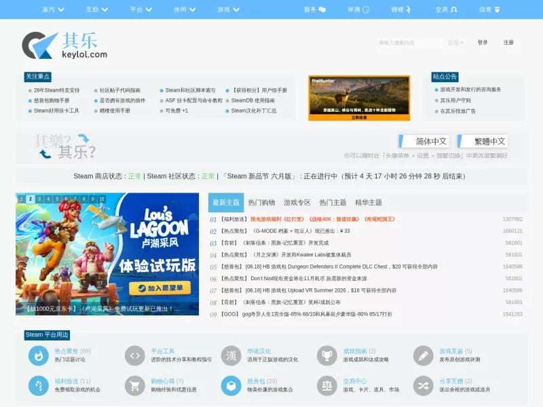543x407 pixels.
Task: Open post 02 about G-MODE 档案
Action: click(x=301, y=231)
